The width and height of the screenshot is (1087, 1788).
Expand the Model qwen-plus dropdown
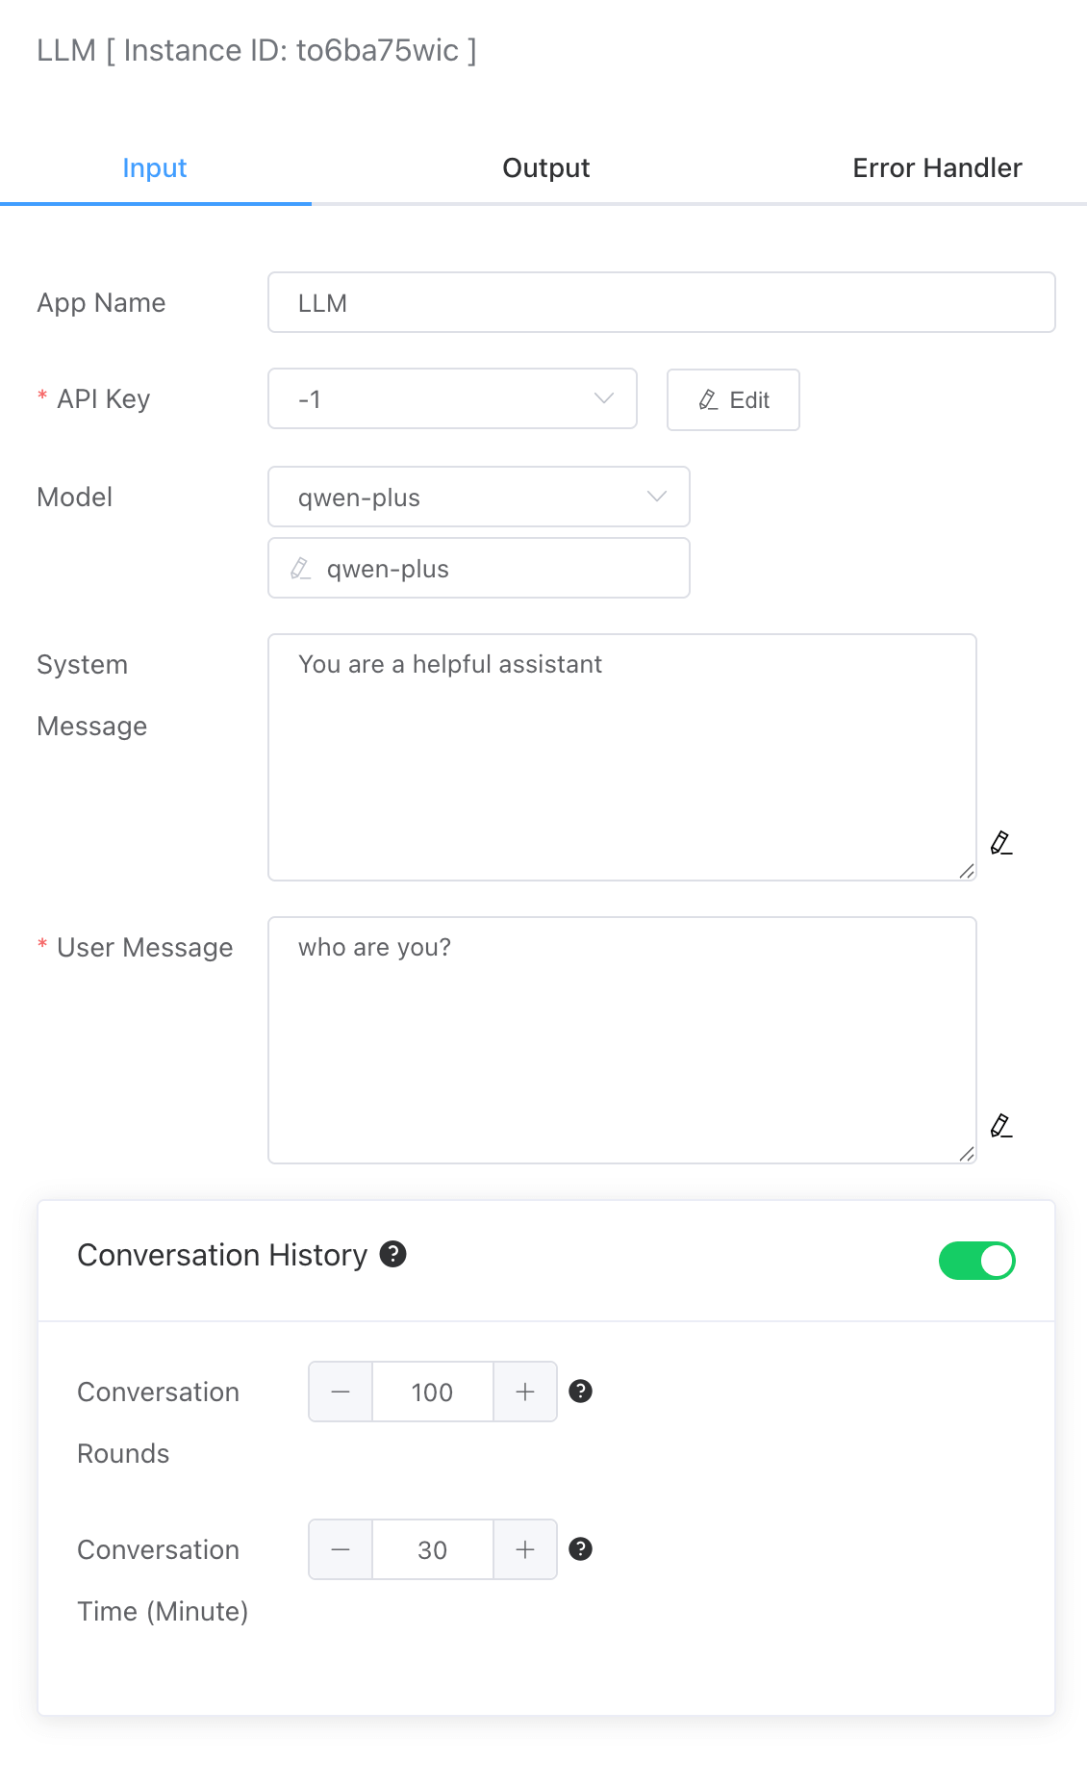(x=478, y=497)
